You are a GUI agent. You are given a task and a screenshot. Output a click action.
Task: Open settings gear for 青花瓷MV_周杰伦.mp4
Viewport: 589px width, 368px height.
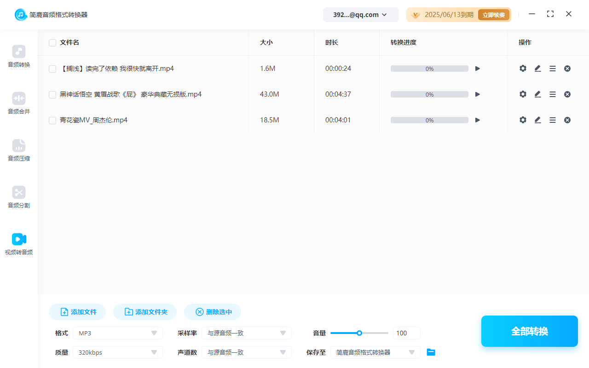[x=523, y=120]
